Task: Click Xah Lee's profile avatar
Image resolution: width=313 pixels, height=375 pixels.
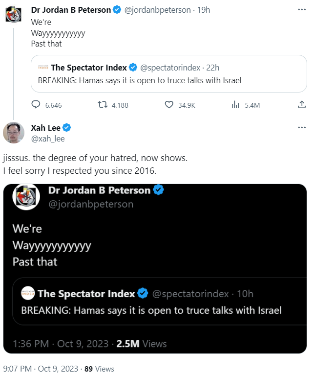Action: tap(14, 133)
